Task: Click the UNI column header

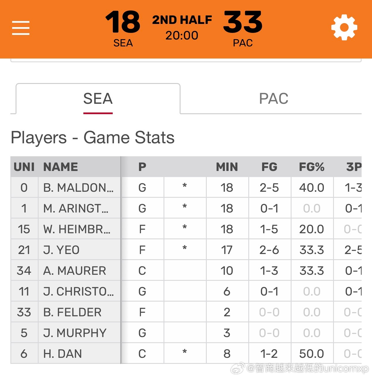Action: [x=24, y=167]
